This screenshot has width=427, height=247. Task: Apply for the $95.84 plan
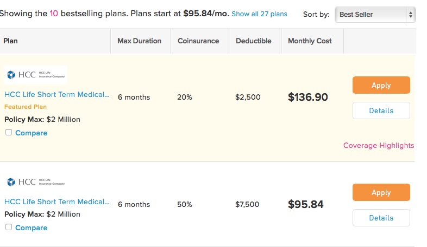click(x=381, y=192)
